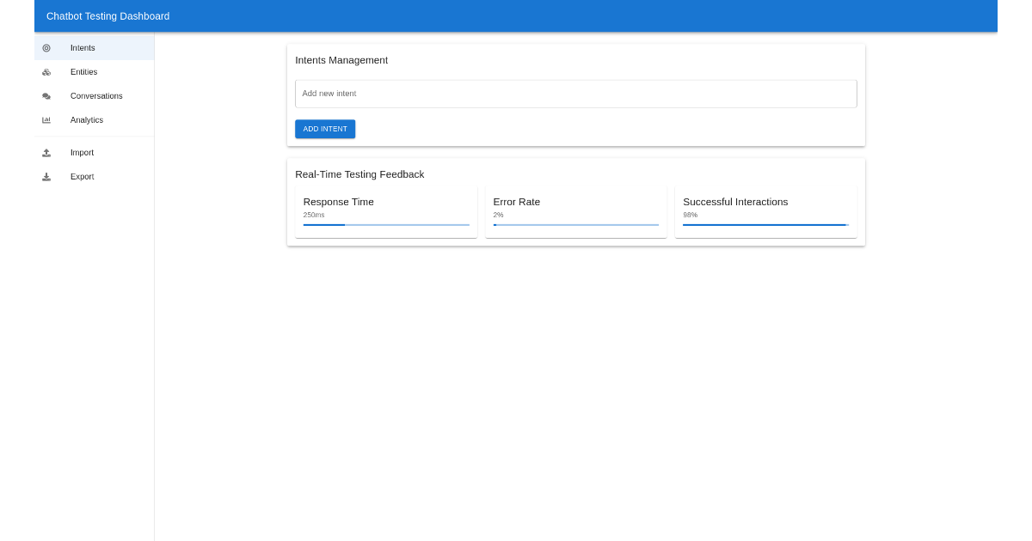Click the Response Time progress bar

tap(386, 225)
